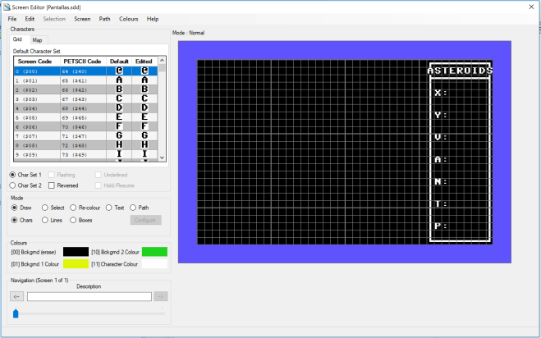This screenshot has height=338, width=541.
Task: Switch mode to Re-colour
Action: pyautogui.click(x=74, y=208)
